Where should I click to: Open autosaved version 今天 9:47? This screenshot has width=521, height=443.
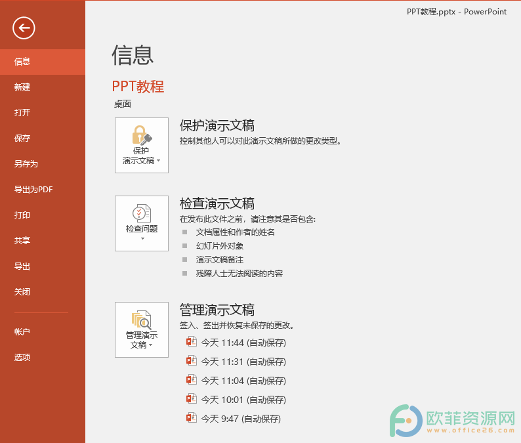coord(241,419)
